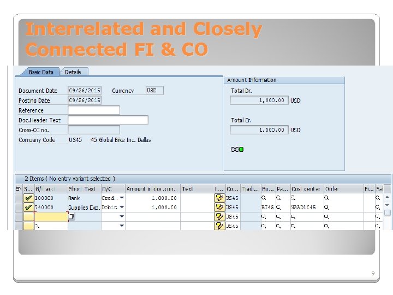Click the table settings icon in header corner
Screen dimensions: 393x295
[x=19, y=188]
